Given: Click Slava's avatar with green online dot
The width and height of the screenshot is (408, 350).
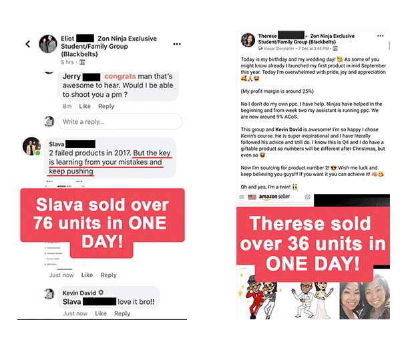Looking at the screenshot, I should [x=31, y=146].
